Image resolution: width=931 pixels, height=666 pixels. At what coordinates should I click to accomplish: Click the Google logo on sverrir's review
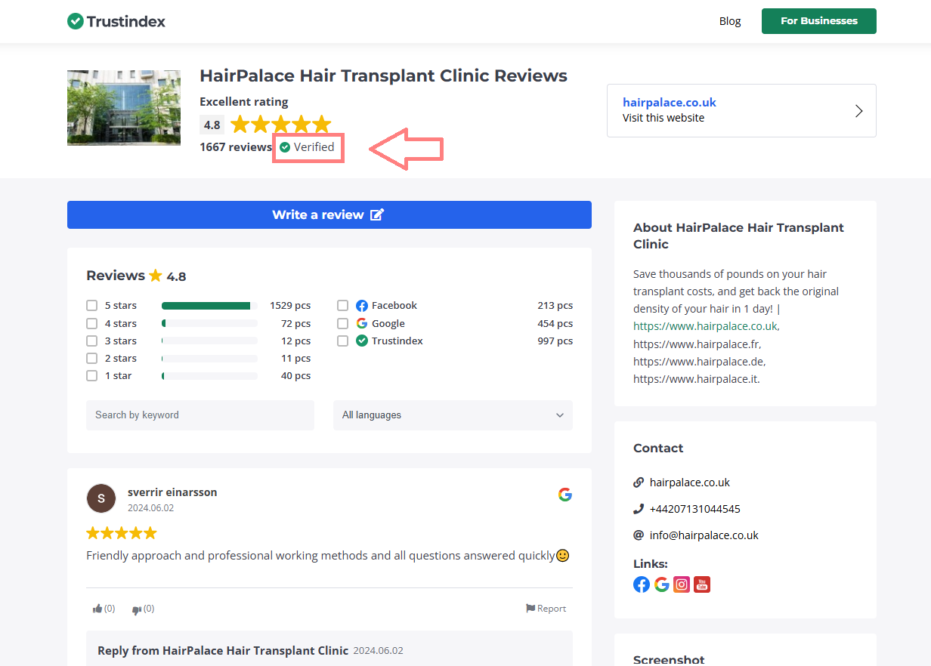pos(565,495)
